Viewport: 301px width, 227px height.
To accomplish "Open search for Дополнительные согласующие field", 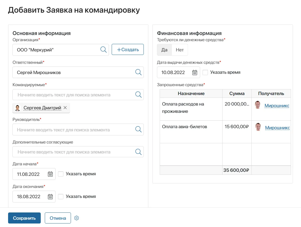I will 138,152.
